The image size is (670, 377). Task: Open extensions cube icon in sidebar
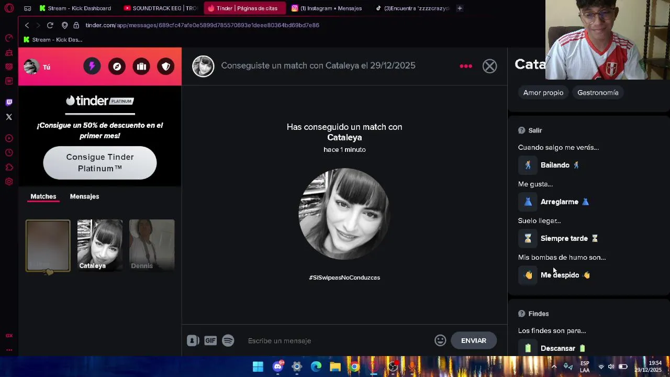coord(9,168)
